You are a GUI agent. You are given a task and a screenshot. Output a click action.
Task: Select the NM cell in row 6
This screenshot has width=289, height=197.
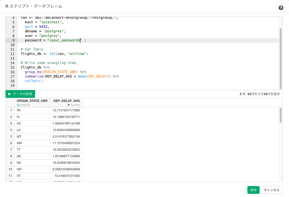[x=32, y=143]
